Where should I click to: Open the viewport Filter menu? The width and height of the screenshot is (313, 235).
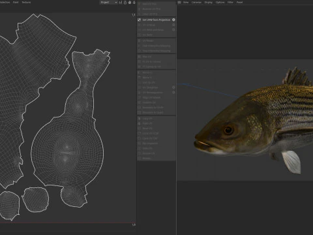point(230,3)
